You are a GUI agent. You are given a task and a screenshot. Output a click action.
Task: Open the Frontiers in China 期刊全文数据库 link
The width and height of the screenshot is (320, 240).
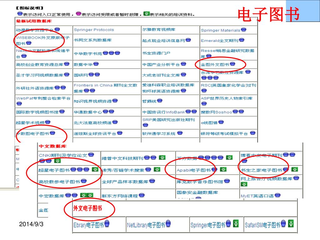106,88
